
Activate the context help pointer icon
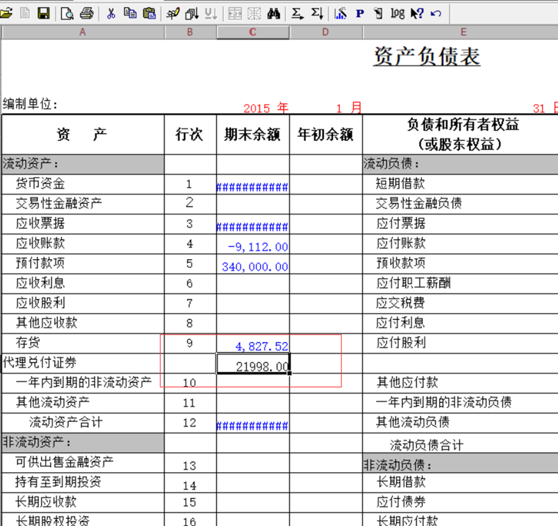tap(417, 14)
